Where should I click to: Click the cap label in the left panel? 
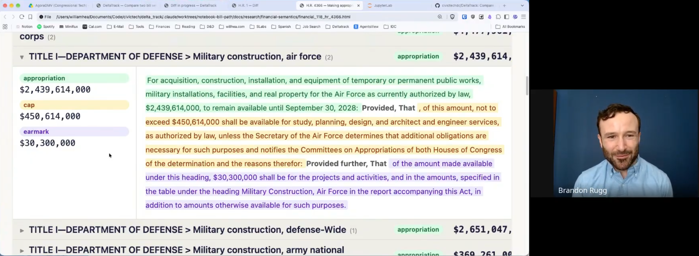click(x=74, y=105)
